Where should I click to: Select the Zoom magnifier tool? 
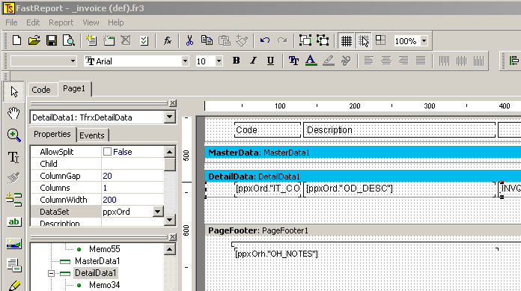tap(13, 135)
